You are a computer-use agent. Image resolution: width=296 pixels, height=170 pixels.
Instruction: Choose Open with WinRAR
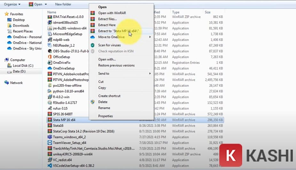[x=112, y=13]
